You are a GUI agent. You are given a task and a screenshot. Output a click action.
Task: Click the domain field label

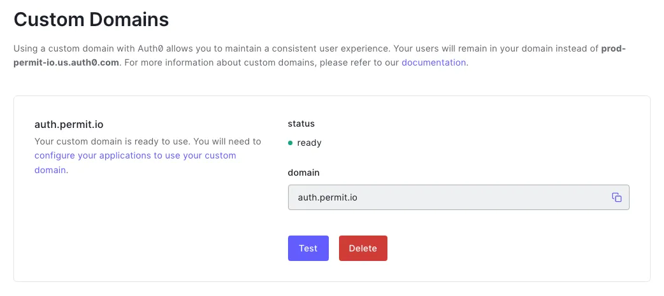tap(303, 173)
